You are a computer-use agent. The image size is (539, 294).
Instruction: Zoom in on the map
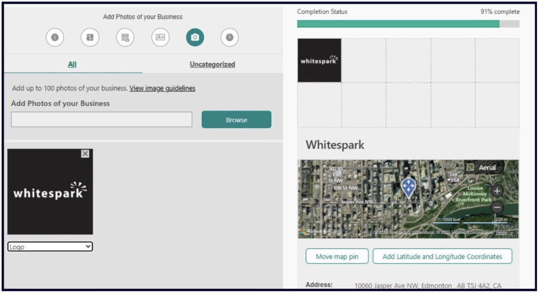(497, 191)
